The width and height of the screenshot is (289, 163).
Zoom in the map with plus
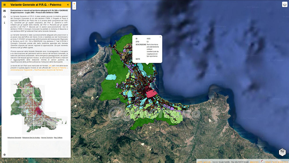pos(74,4)
